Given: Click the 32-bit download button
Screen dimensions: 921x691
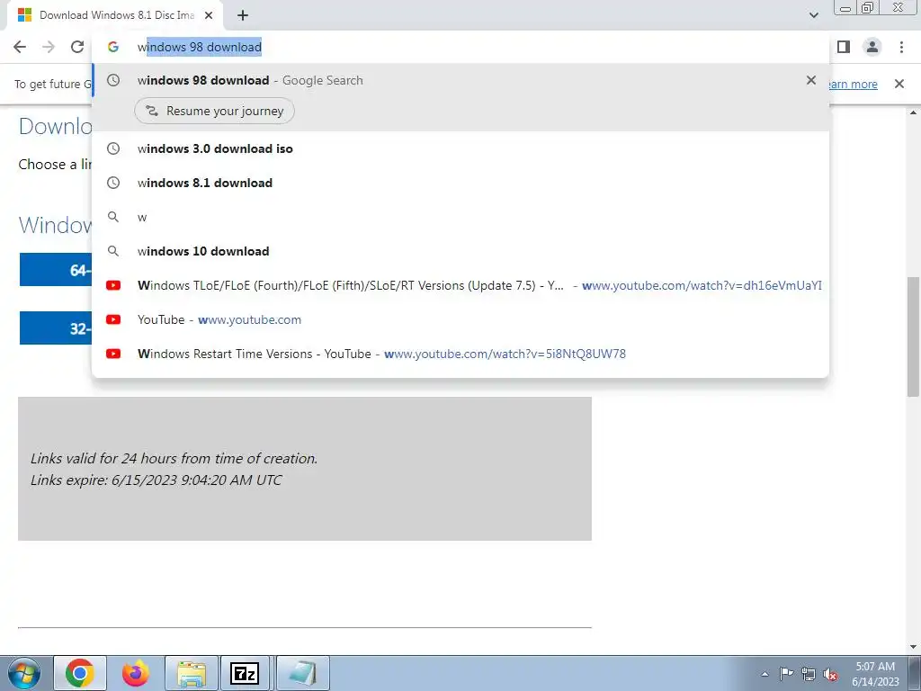Looking at the screenshot, I should (56, 328).
